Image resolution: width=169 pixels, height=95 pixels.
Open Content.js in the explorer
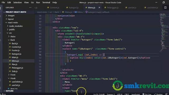16,47
